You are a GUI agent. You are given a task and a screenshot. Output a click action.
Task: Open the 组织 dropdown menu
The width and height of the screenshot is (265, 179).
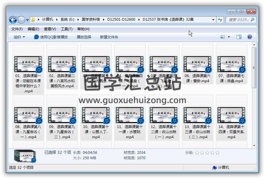19,37
